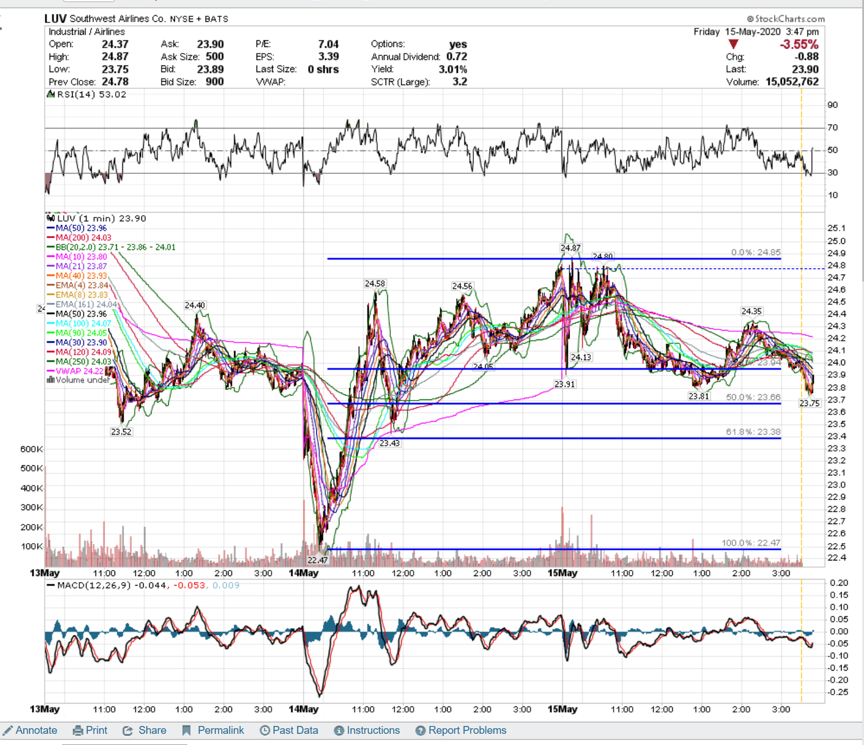
Task: Click the candlestick icon beside LUV (1 min)
Action: [x=51, y=218]
